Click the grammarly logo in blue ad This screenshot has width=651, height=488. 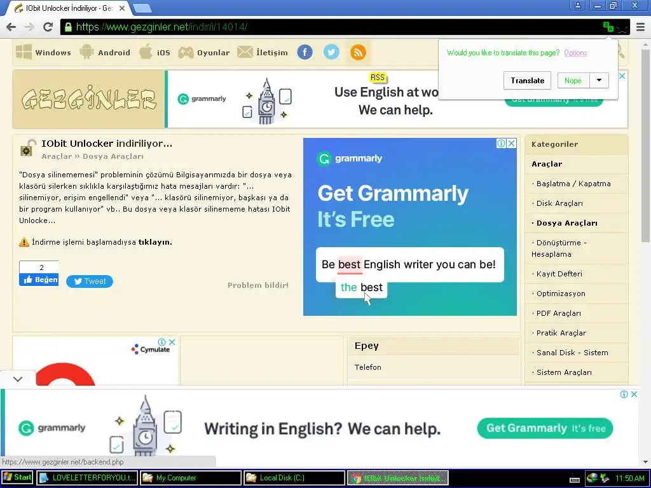350,158
